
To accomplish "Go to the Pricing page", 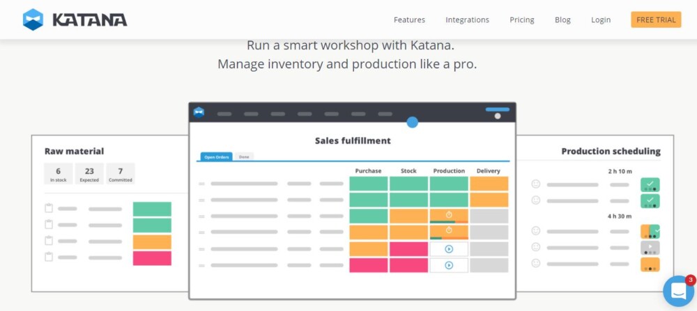I will pos(521,20).
